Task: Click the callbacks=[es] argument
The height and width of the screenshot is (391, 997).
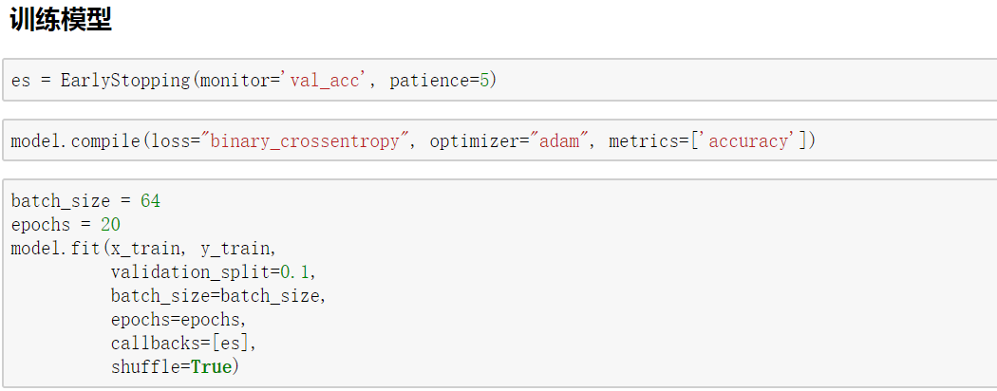Action: tap(182, 343)
